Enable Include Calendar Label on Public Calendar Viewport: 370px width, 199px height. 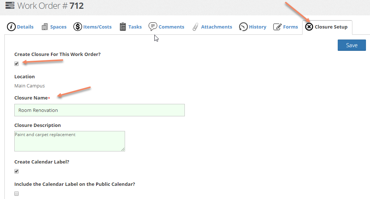tap(17, 194)
